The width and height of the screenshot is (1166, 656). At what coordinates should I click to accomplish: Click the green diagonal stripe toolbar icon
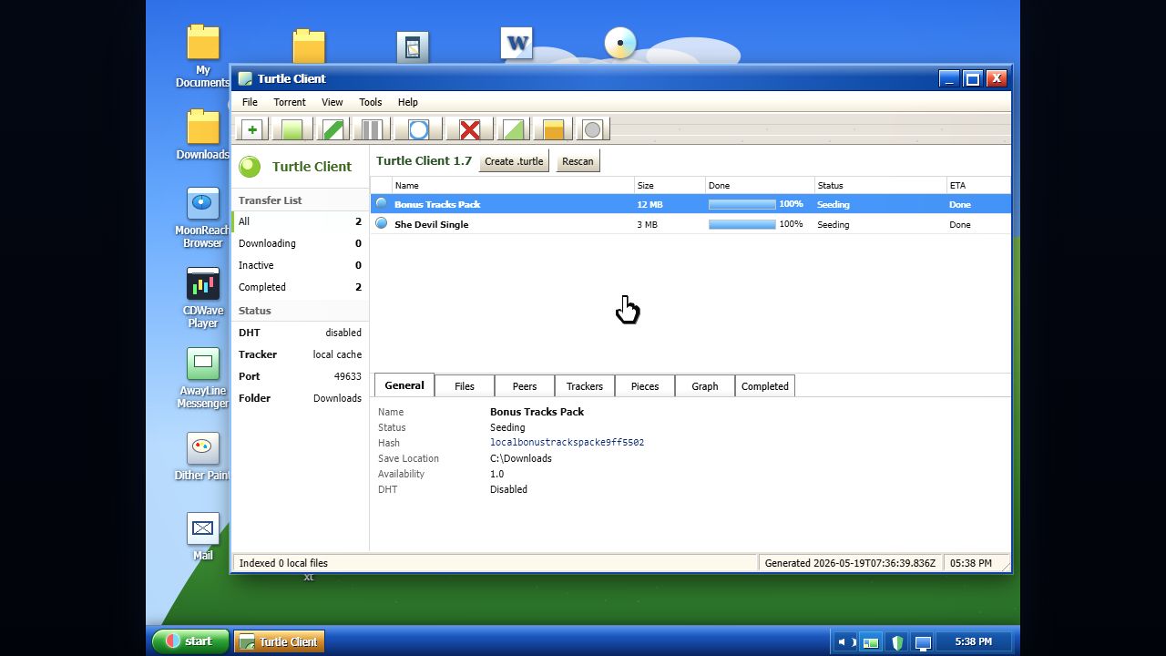point(332,129)
